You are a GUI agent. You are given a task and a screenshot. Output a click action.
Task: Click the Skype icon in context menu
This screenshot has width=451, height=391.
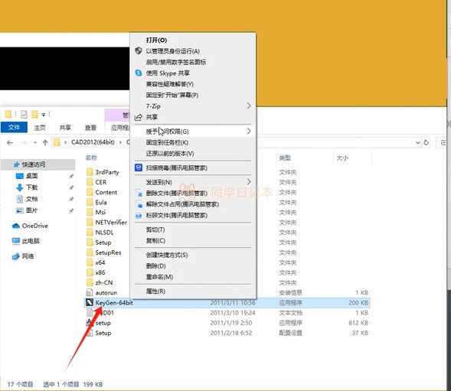tap(139, 73)
